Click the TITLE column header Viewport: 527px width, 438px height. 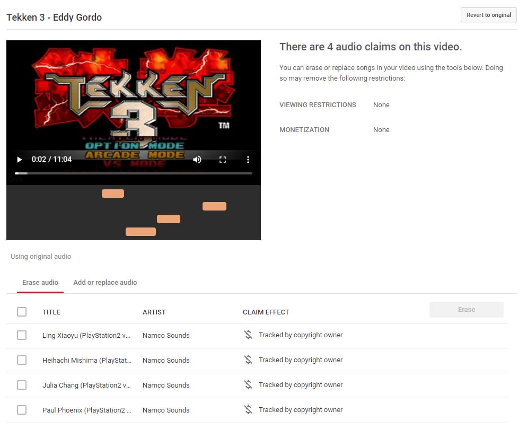(x=51, y=312)
